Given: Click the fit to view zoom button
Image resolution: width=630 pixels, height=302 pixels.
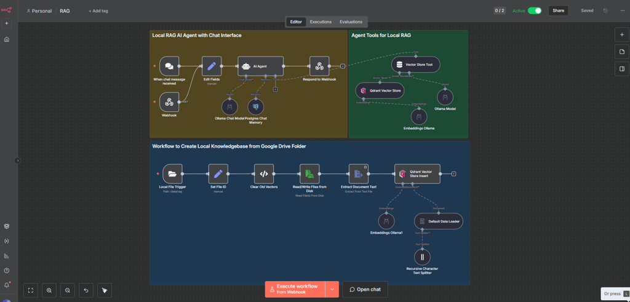Looking at the screenshot, I should (31, 290).
